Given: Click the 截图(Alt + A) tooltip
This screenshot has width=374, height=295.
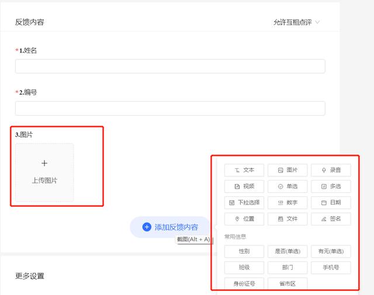Looking at the screenshot, I should coord(193,239).
